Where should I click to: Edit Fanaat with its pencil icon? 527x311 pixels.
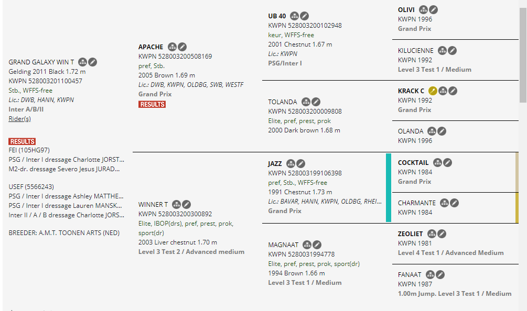point(440,274)
